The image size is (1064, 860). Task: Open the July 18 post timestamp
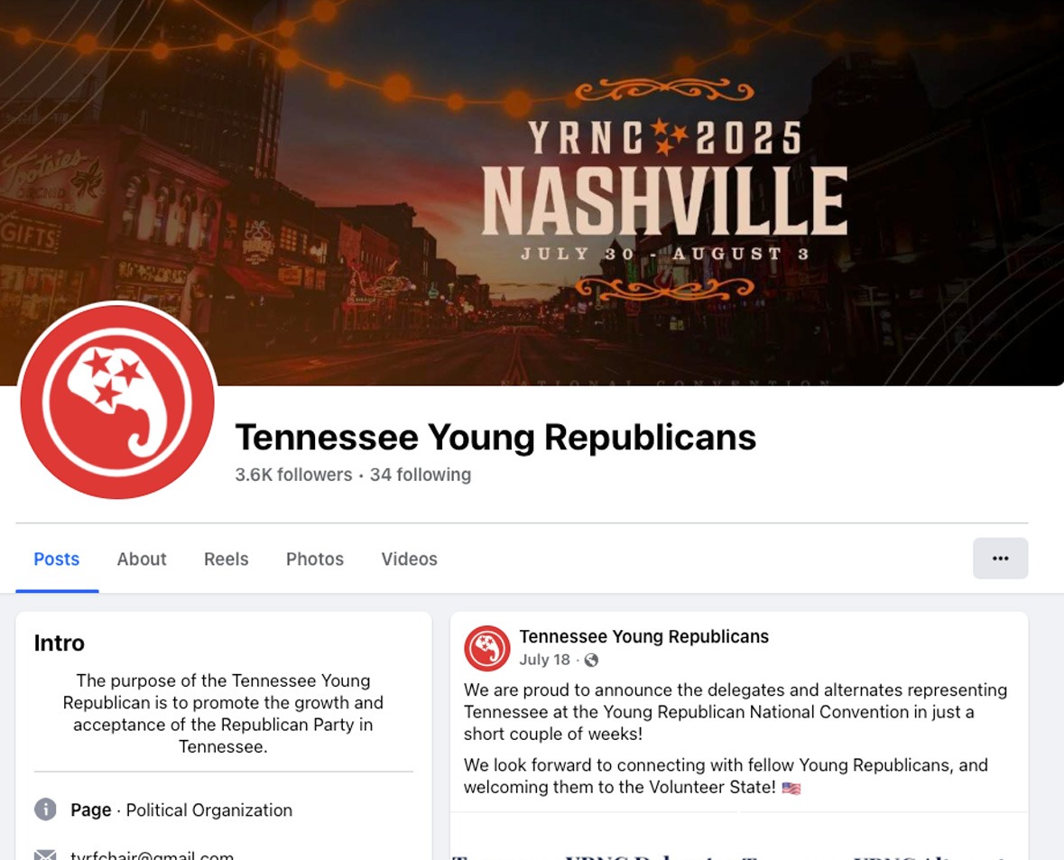[544, 660]
